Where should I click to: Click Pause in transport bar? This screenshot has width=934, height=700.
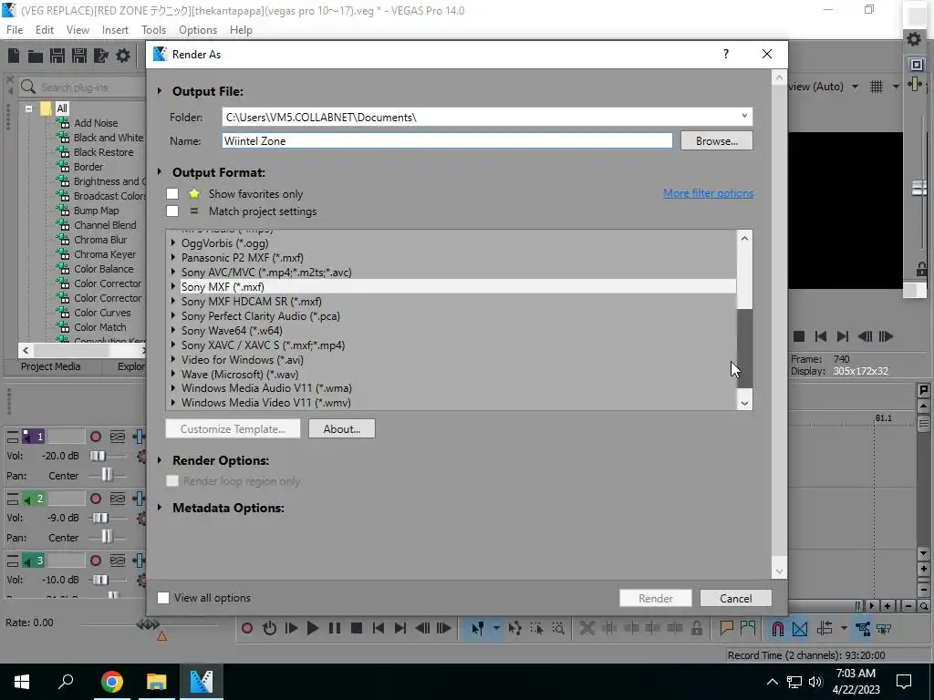click(335, 628)
